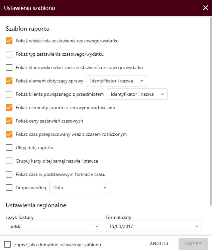
Task: Click the ANULUJ button
Action: (159, 244)
